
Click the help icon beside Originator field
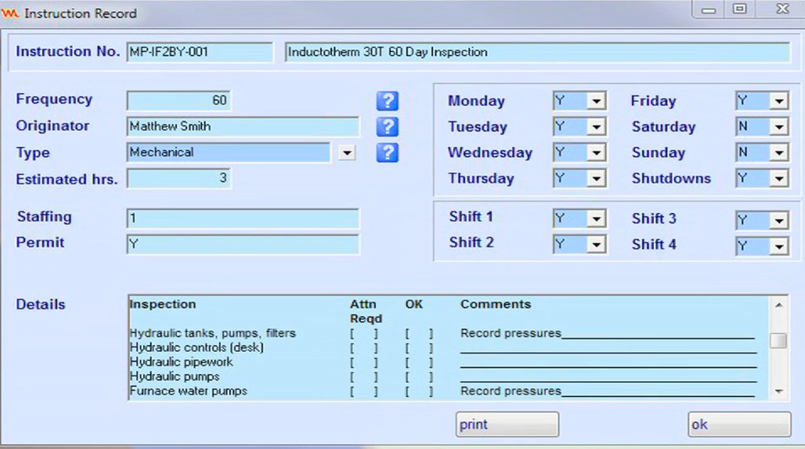coord(387,126)
